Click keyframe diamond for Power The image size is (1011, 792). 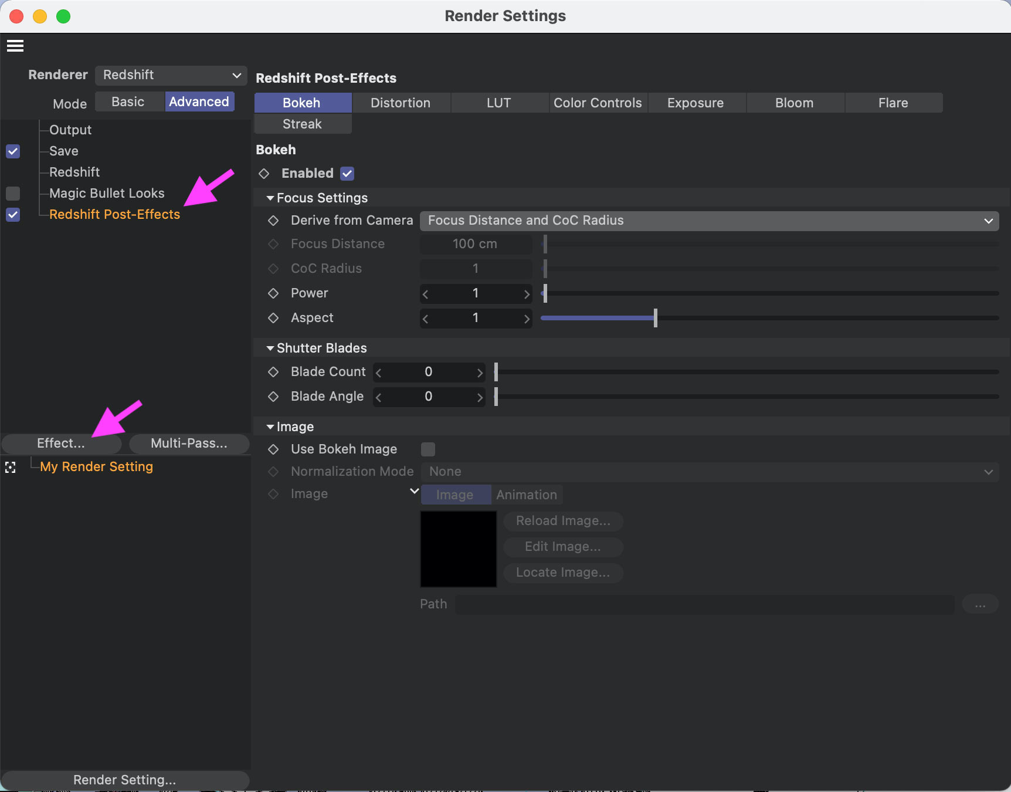(x=273, y=293)
